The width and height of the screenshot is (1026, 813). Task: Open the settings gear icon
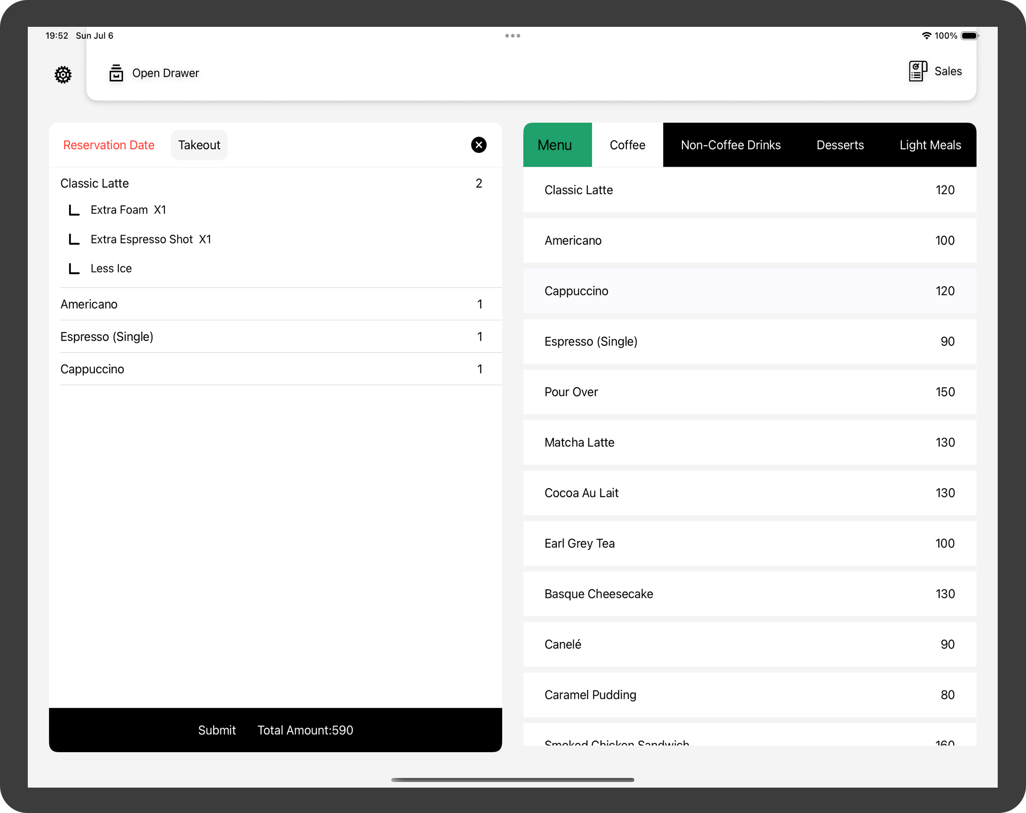63,74
